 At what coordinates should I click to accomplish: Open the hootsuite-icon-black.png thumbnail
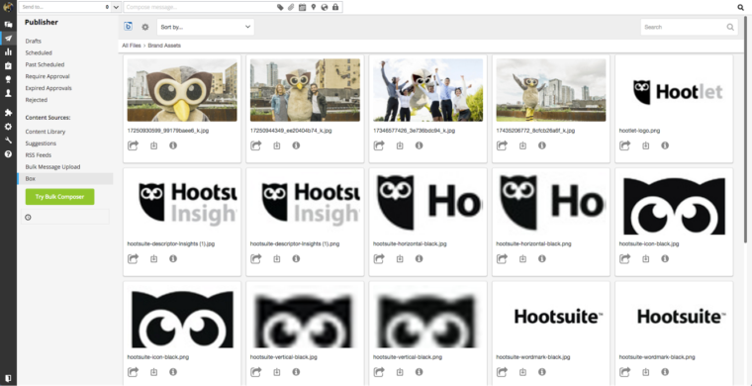coord(182,318)
